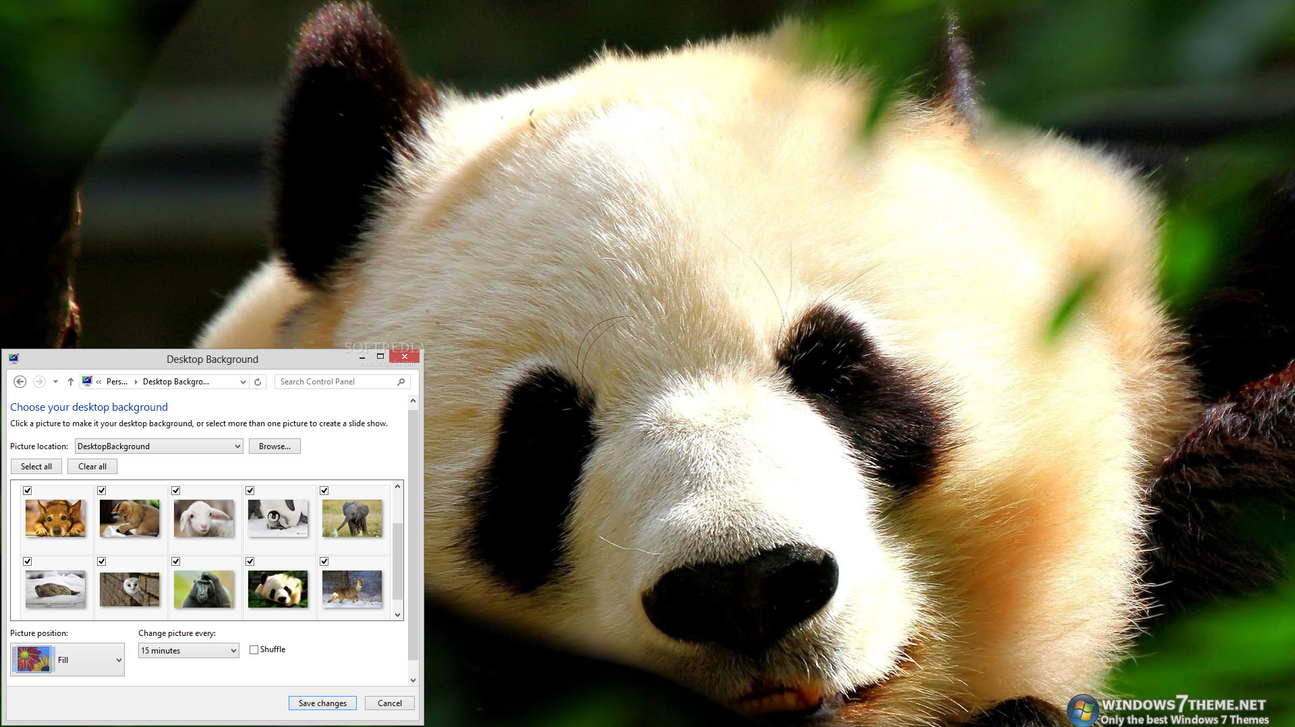Uncheck the deer wallpaper checkbox
This screenshot has width=1295, height=727.
[324, 562]
